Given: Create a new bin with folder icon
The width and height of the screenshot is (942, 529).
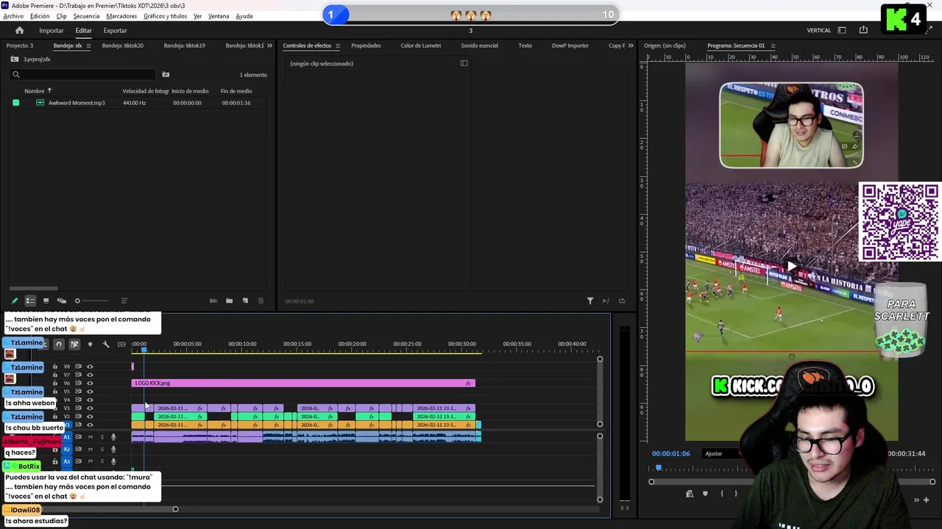Looking at the screenshot, I should (229, 301).
